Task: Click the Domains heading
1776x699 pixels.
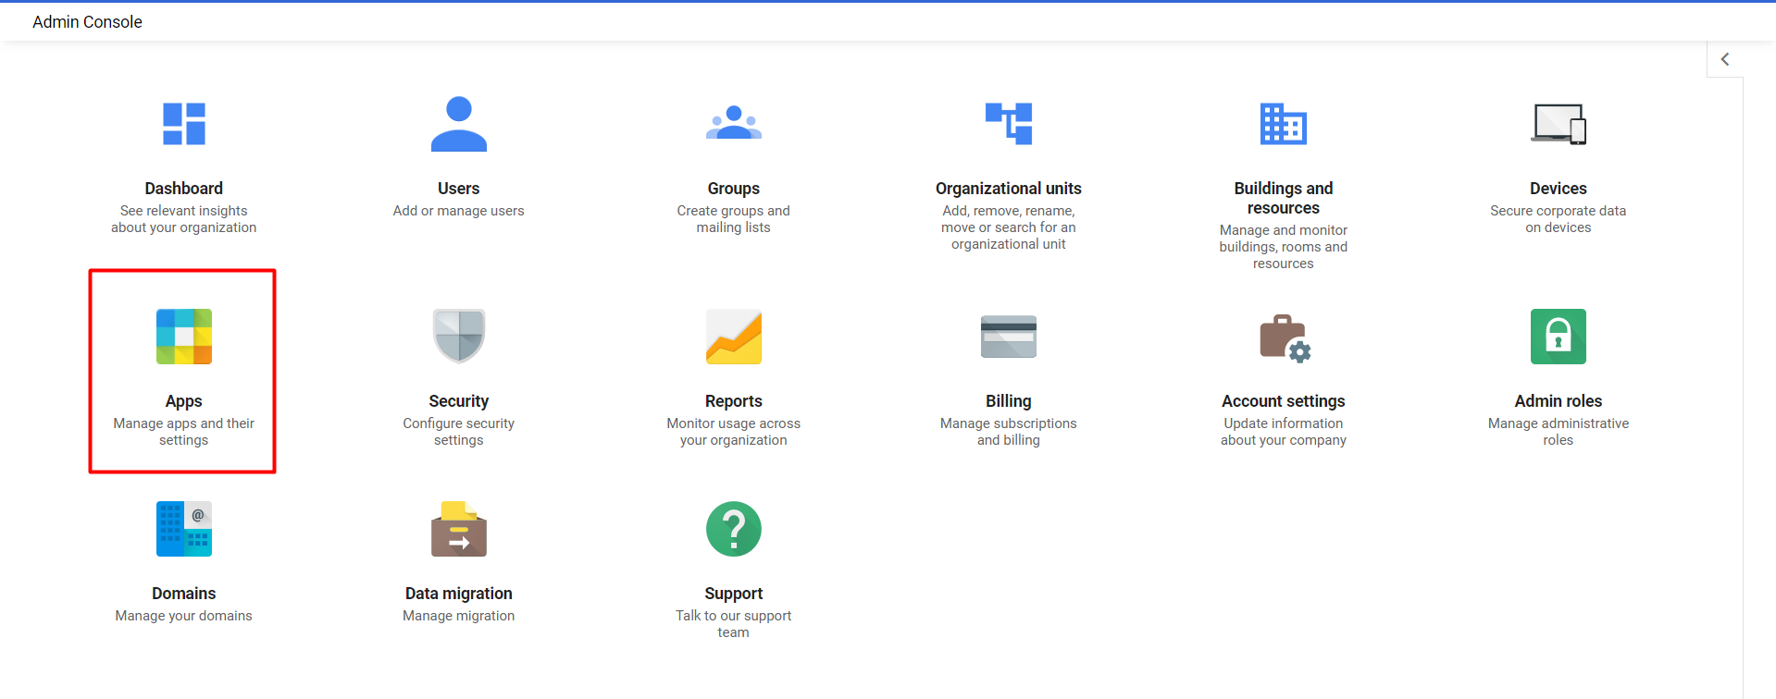Action: (x=184, y=594)
